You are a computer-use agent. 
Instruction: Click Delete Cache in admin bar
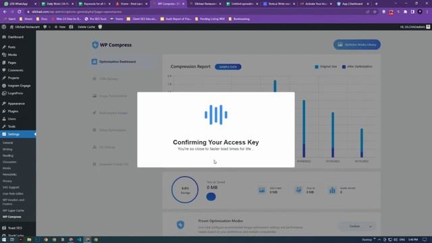click(x=86, y=27)
